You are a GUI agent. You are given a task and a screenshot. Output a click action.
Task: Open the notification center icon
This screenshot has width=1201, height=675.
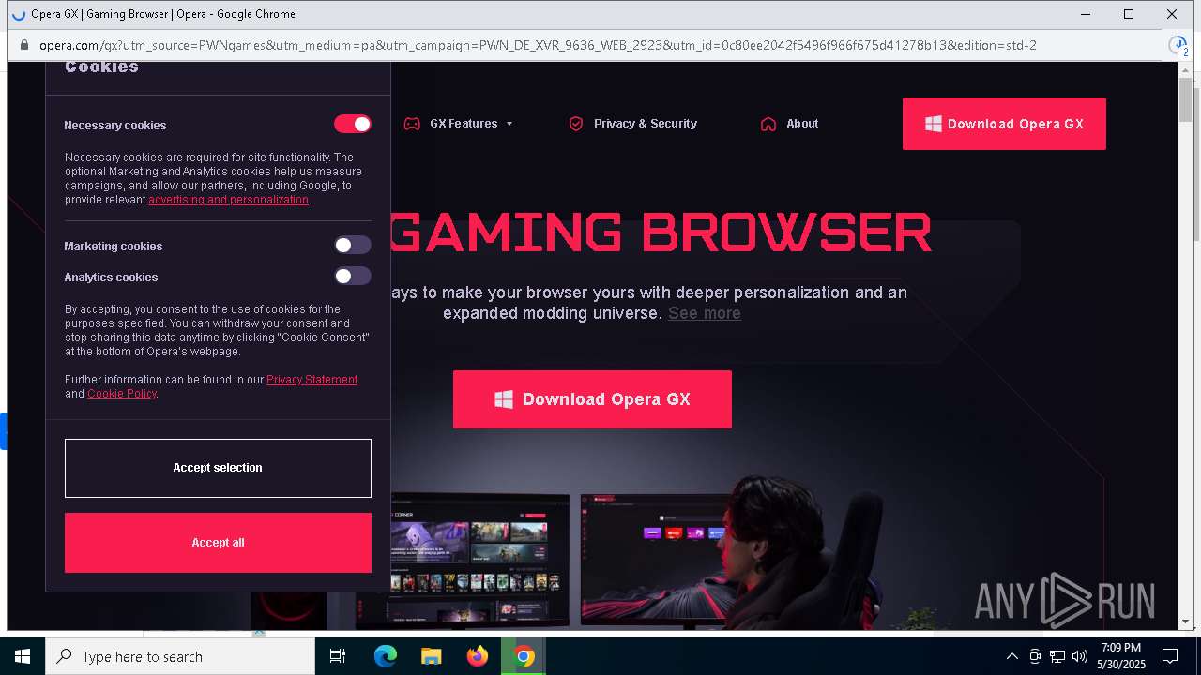[1170, 656]
